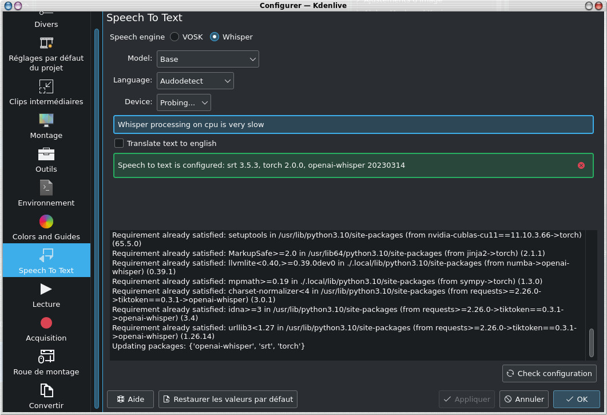Click the 'Speech to text is configured' message text

point(261,165)
